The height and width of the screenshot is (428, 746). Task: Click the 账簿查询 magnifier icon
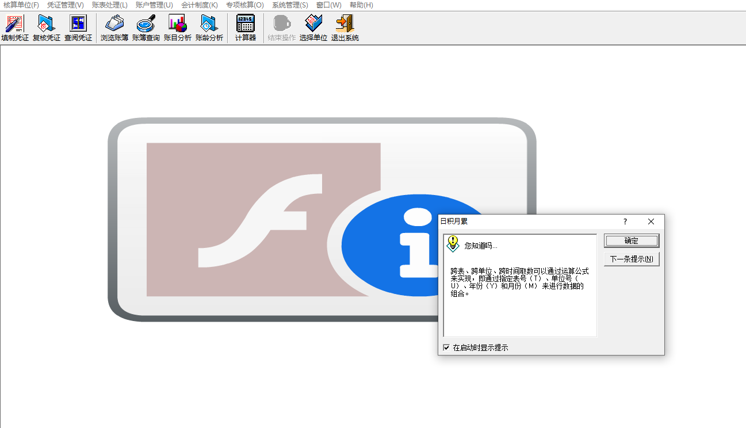146,28
